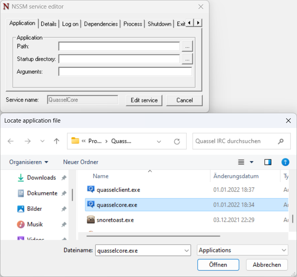The height and width of the screenshot is (277, 297).
Task: Open the Log on tab
Action: (x=70, y=24)
